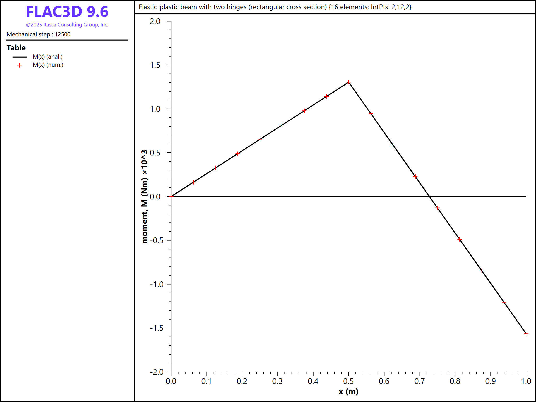Click the -2.0 tick label on the y-axis
The width and height of the screenshot is (536, 402).
click(x=157, y=372)
